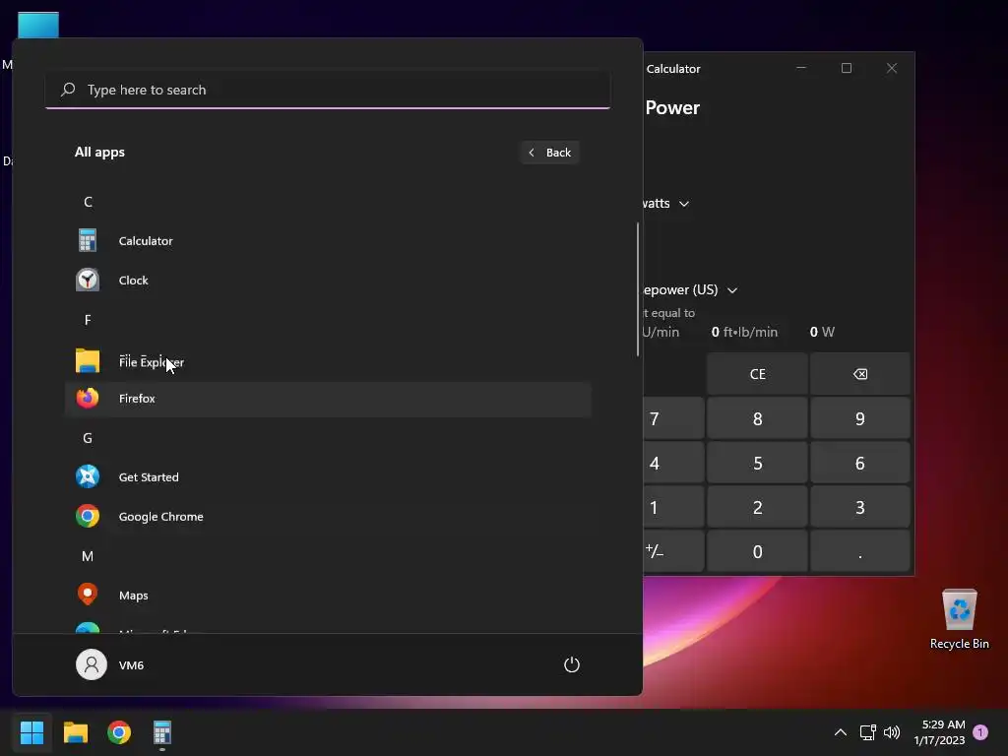Launch the Clock app
This screenshot has height=756, width=1008.
328,281
